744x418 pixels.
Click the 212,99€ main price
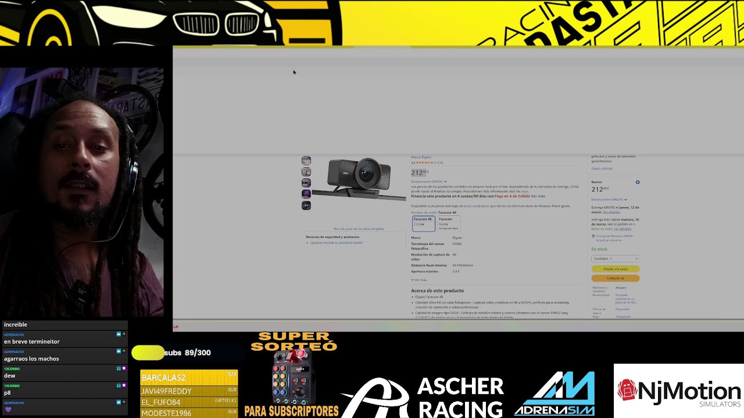click(x=420, y=172)
